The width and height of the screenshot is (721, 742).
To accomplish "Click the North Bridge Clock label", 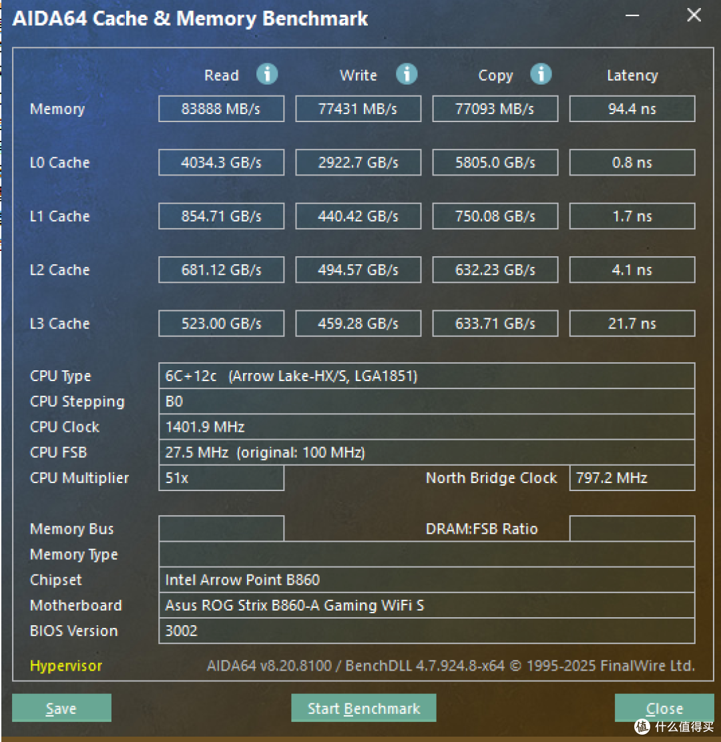I will [491, 478].
